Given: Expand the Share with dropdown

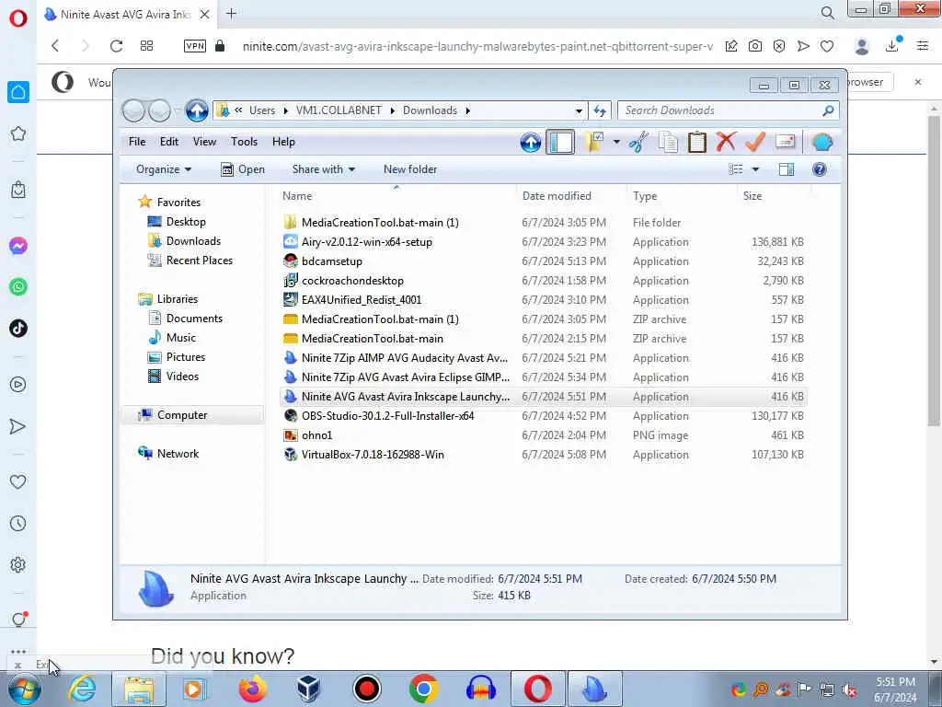Looking at the screenshot, I should point(323,169).
